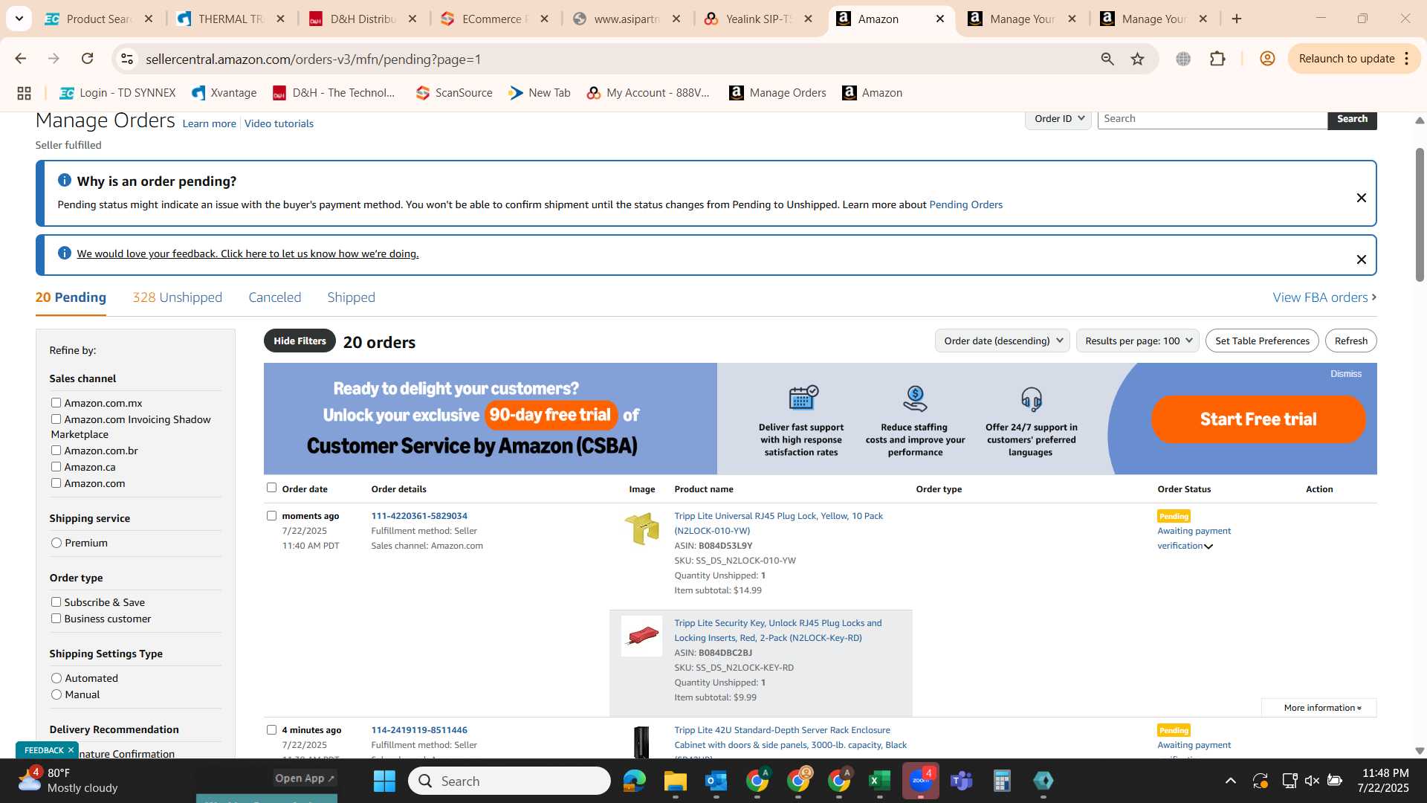This screenshot has height=803, width=1427.
Task: Click the volume muted tray icon
Action: tap(1312, 781)
